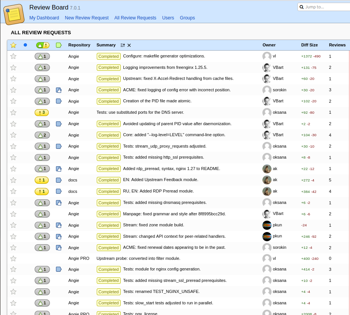Click the 3 open issues badge

[42, 113]
